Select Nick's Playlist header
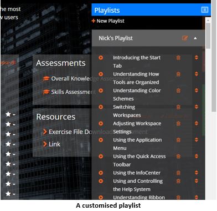The width and height of the screenshot is (217, 211). [x=148, y=38]
